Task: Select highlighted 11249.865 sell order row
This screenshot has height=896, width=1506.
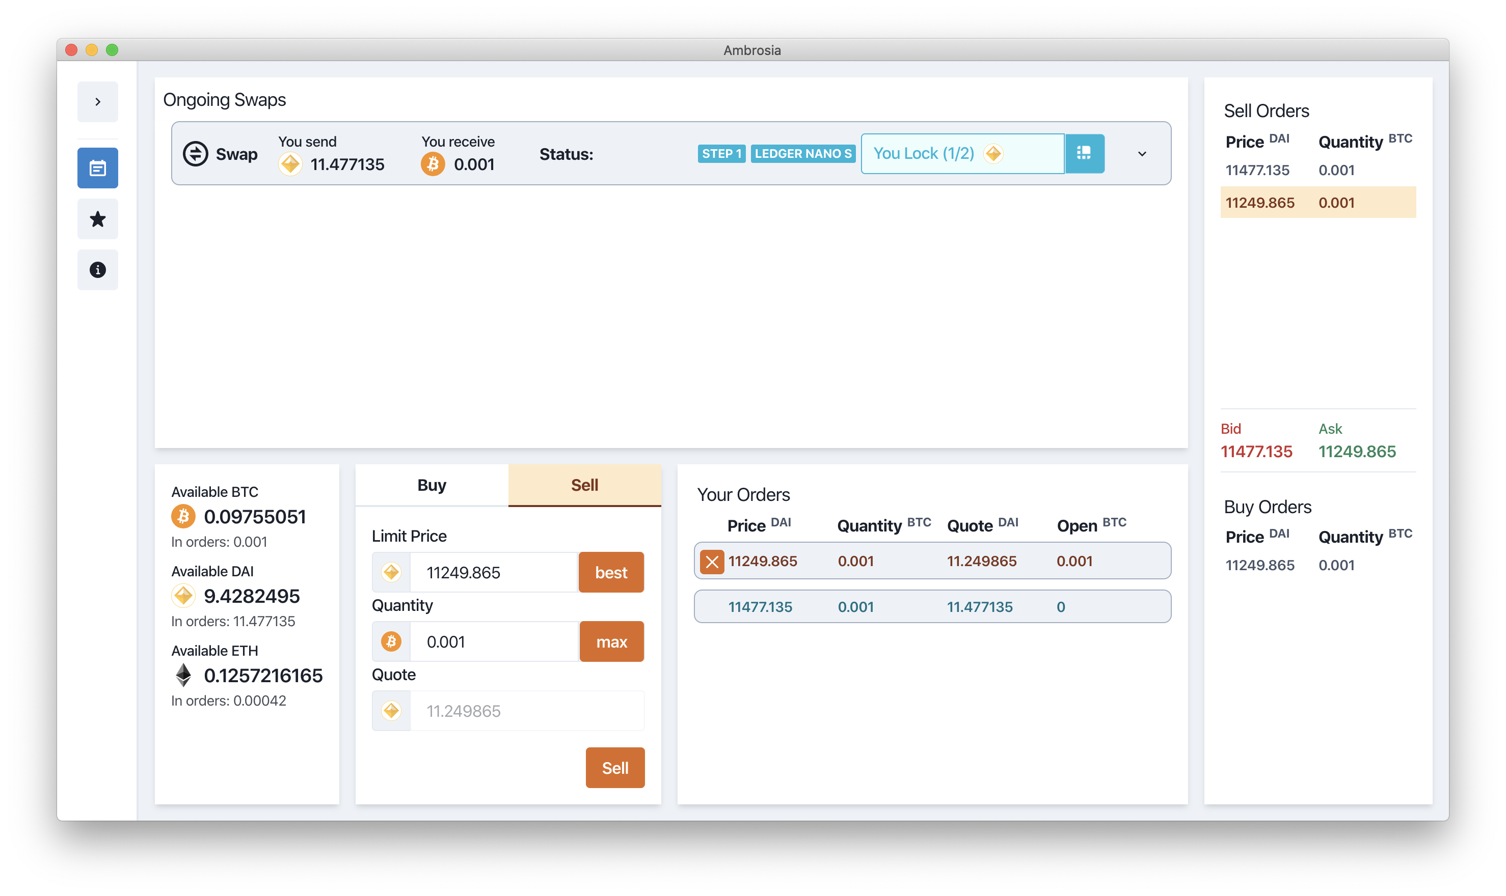Action: coord(1317,202)
